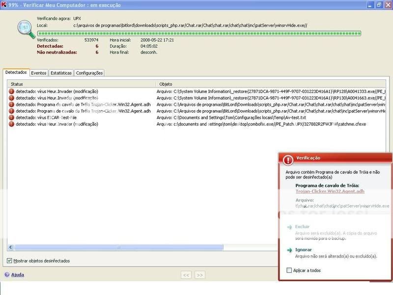The image size is (393, 295).
Task: Toggle the Mostrar objetos desinfectados checkbox
Action: [10, 261]
